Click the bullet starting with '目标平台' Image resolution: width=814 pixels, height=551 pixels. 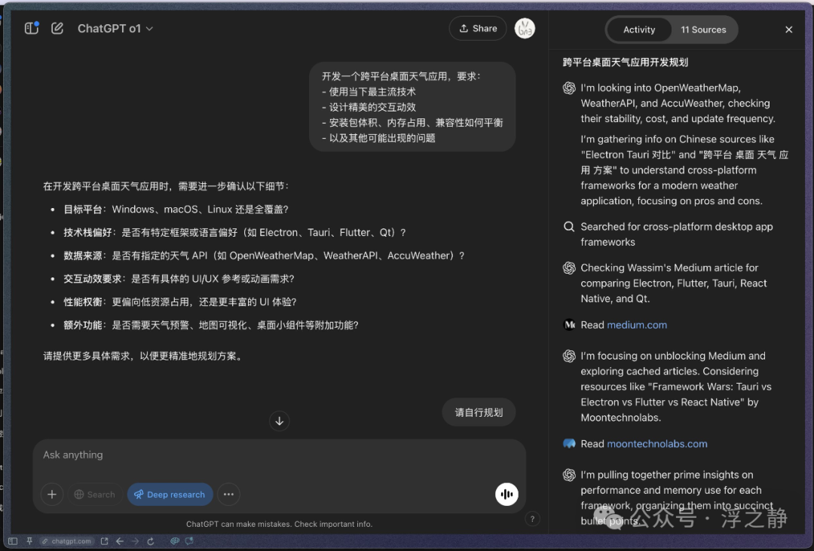point(176,210)
